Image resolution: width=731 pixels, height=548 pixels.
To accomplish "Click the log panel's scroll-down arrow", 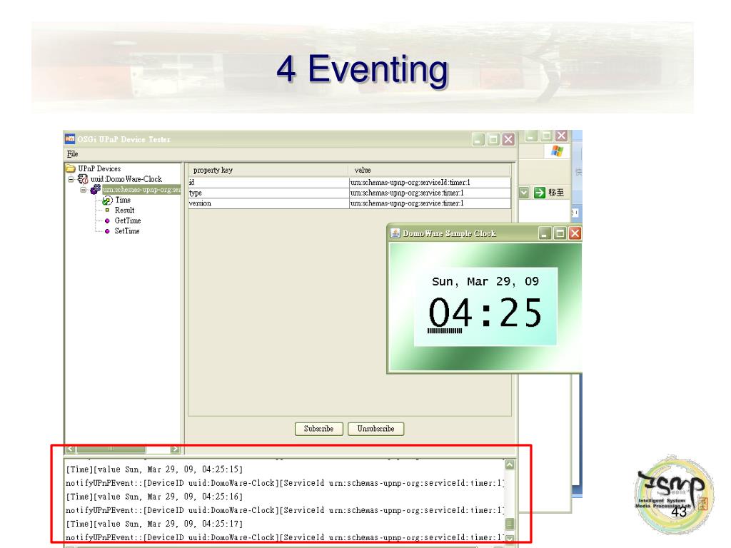I will coord(510,539).
